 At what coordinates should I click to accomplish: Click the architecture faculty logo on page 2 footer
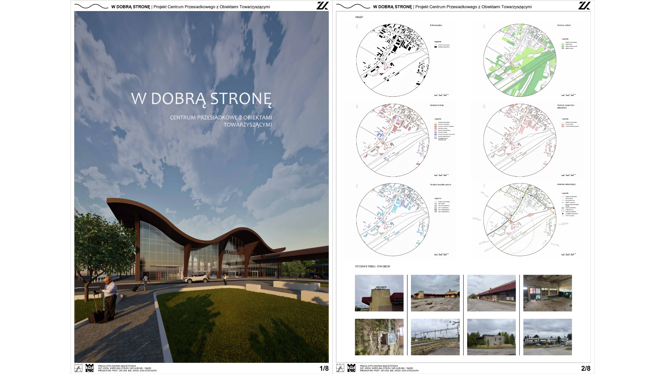click(x=340, y=368)
